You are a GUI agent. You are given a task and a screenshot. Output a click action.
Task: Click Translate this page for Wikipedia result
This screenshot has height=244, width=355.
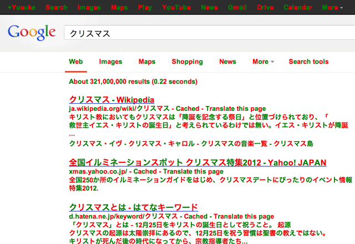[x=236, y=109]
